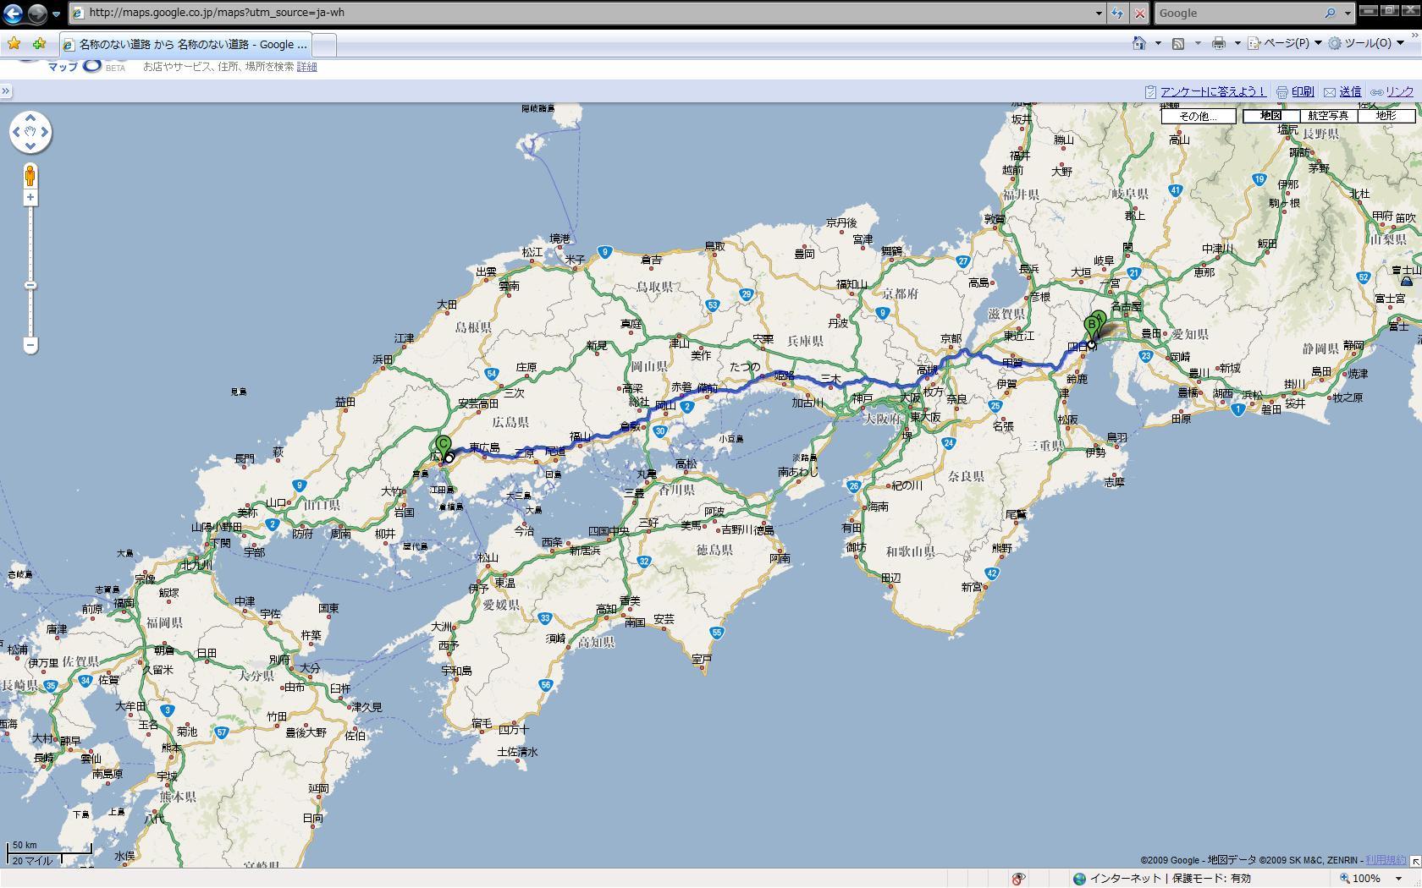Click the 詳細 link near the search hint

[306, 67]
